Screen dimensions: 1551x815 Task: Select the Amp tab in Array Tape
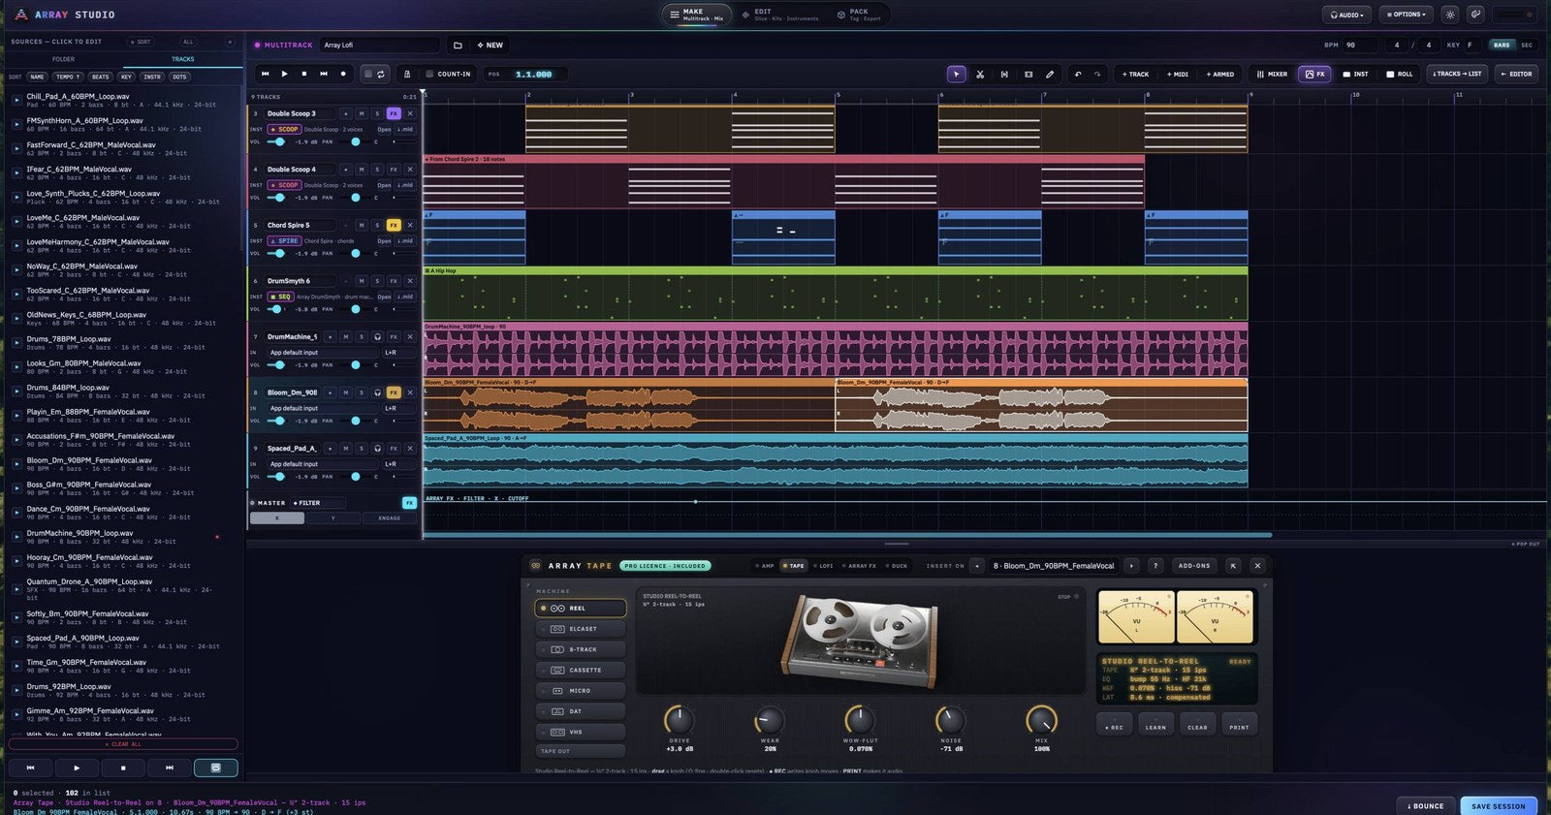pos(766,566)
